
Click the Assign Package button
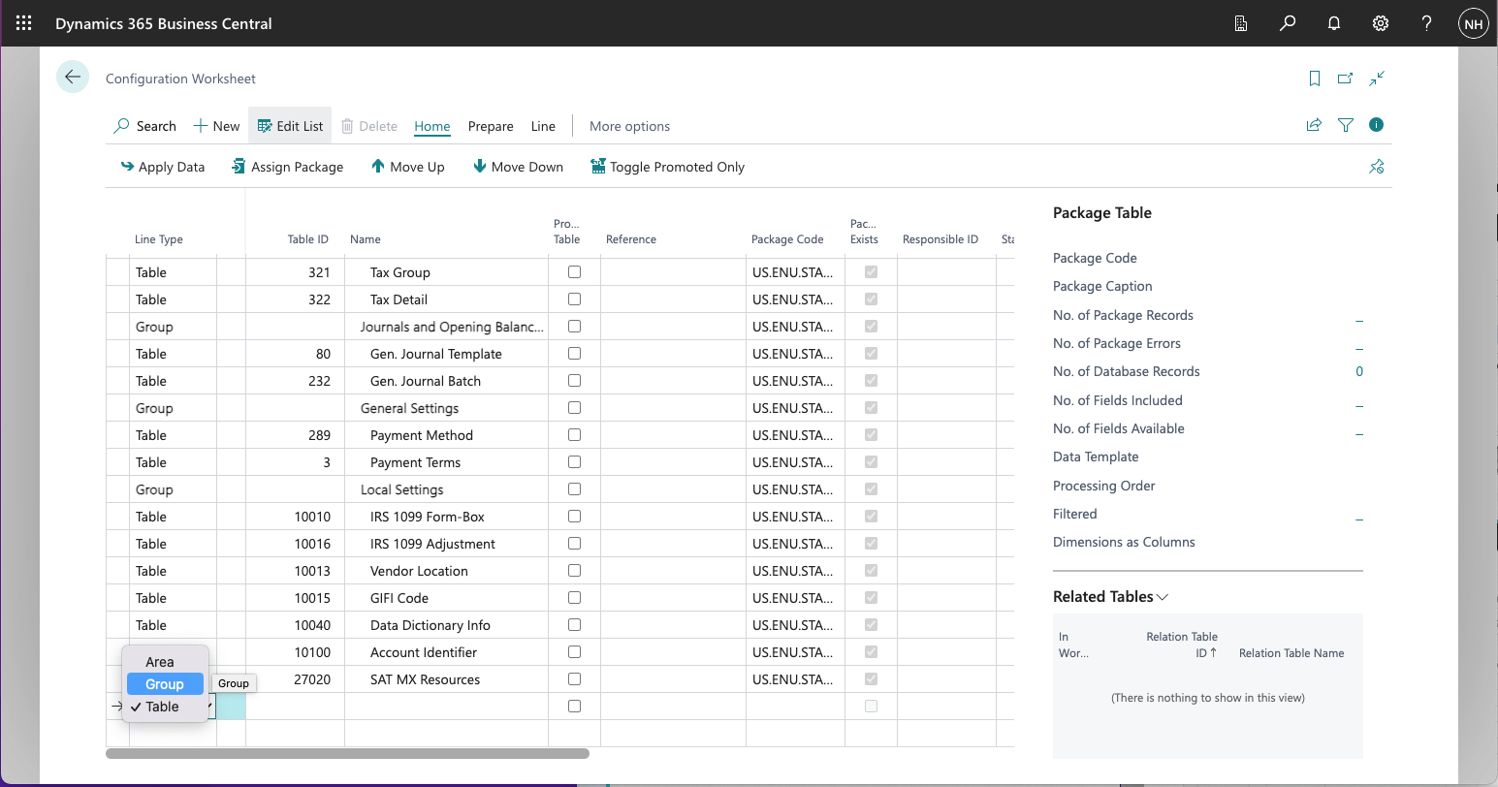pyautogui.click(x=287, y=167)
